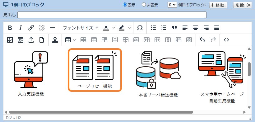Click the スマホ用ホームページ image
Viewport: 255px width, 122px height.
click(x=222, y=70)
